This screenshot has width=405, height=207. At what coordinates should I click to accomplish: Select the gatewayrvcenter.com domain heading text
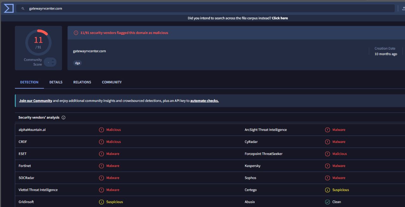[x=89, y=51]
